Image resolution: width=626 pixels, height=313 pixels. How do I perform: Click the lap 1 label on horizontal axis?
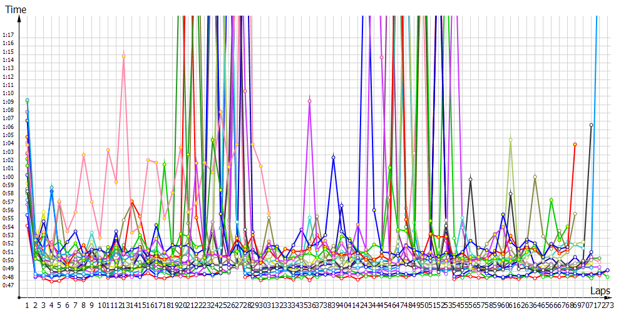tap(28, 305)
